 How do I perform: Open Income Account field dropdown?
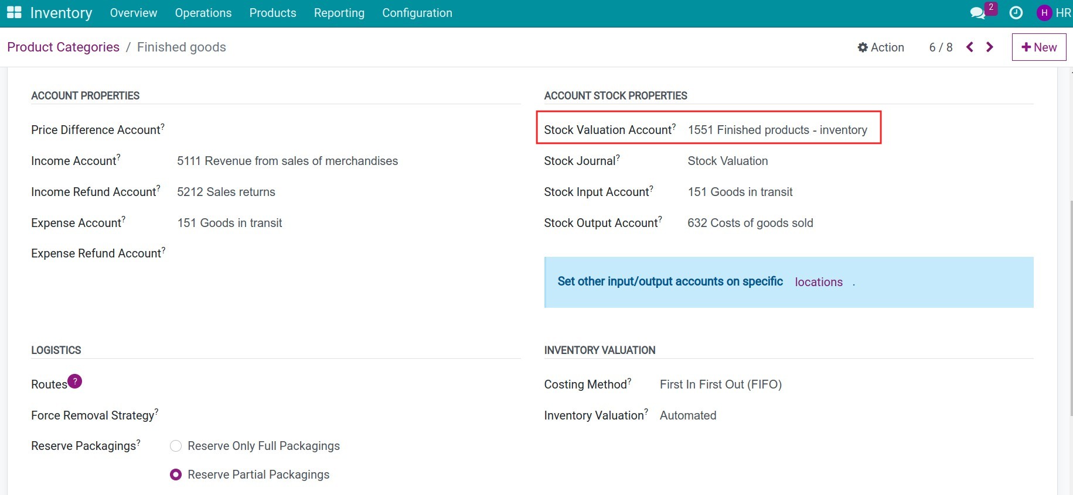(287, 161)
